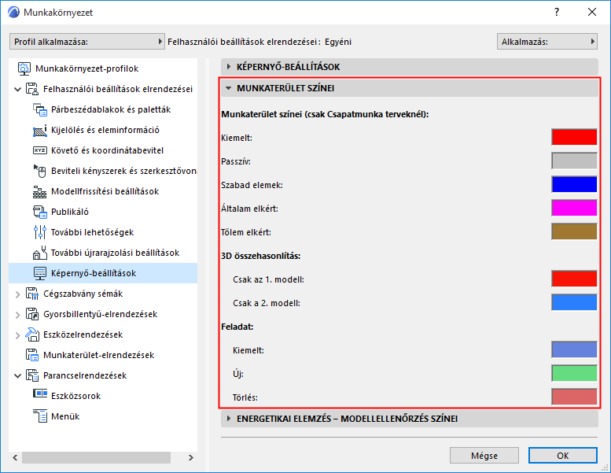The image size is (611, 473).
Task: Open Követő és koordinátabevitel settings
Action: [107, 150]
